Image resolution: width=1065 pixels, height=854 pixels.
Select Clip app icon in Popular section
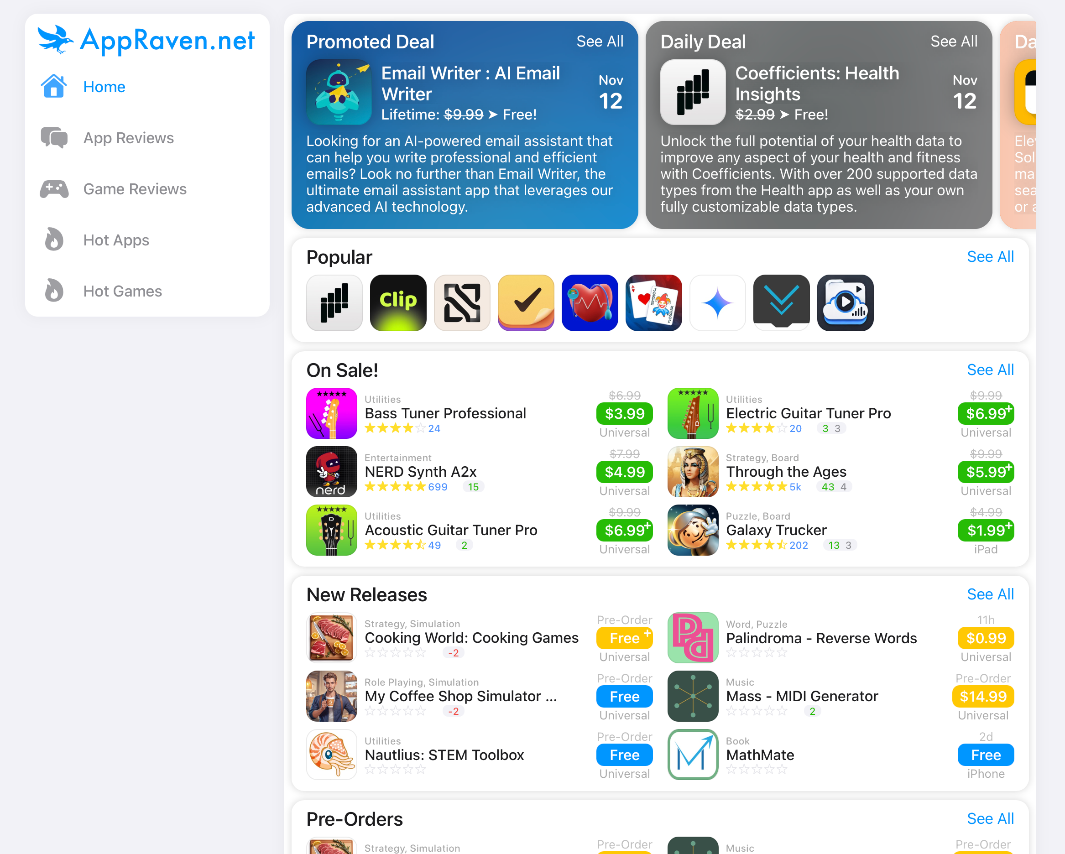(x=398, y=302)
